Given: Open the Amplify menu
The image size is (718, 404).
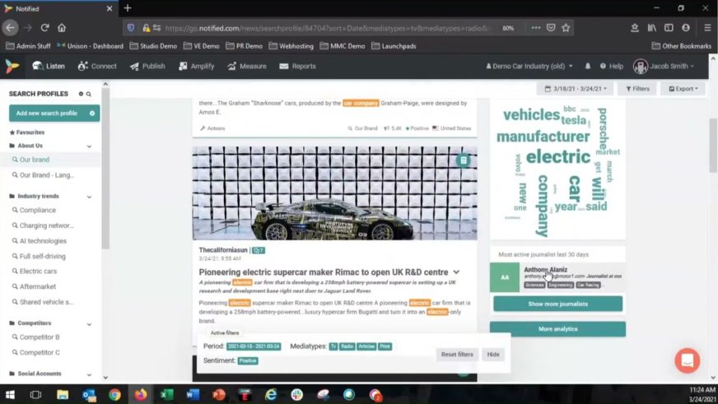Looking at the screenshot, I should click(197, 67).
